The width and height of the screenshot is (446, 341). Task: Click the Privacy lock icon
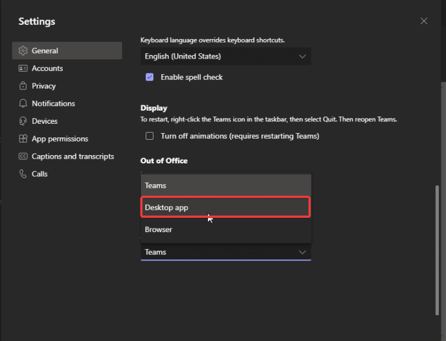point(23,86)
